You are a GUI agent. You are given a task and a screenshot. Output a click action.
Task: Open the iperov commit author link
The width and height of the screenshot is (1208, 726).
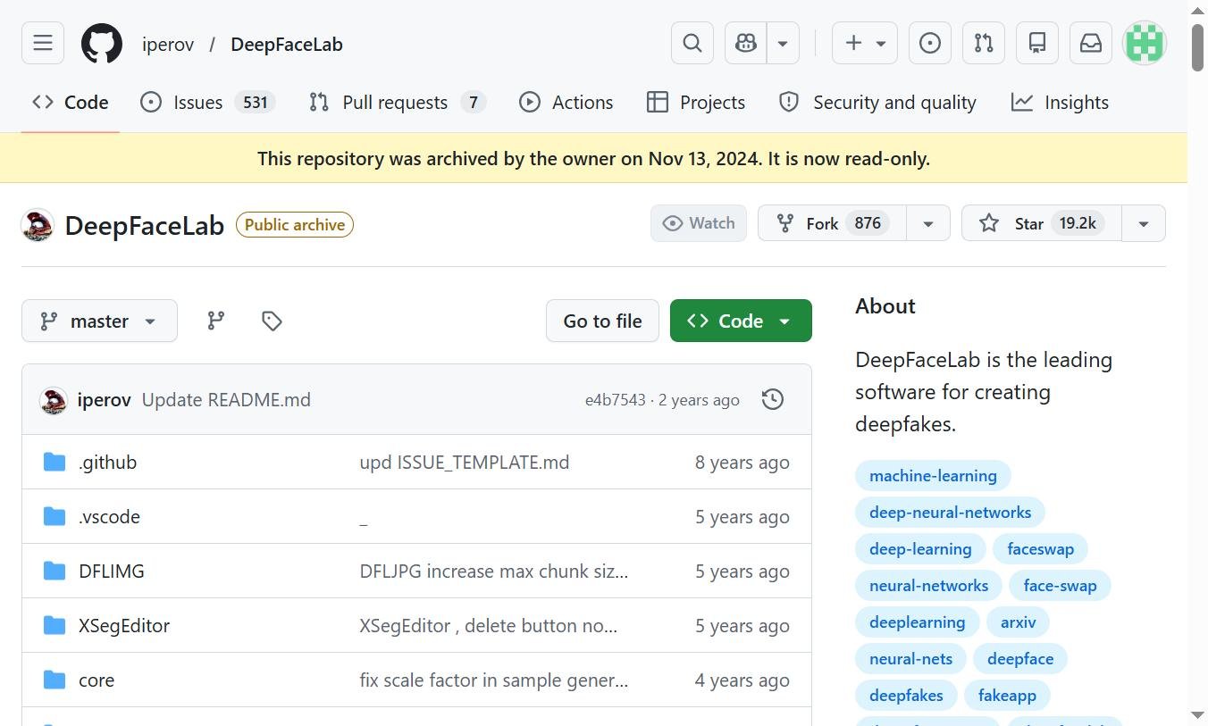(105, 400)
